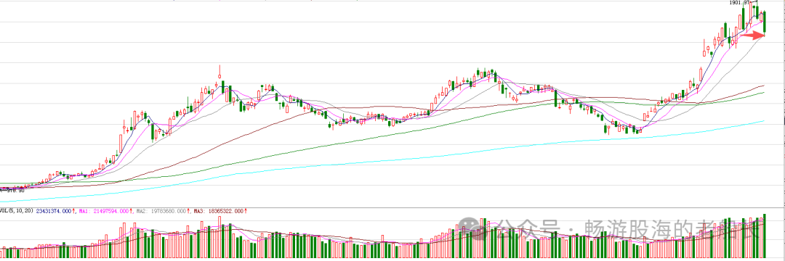Select the rightmost green candlestick

click(x=765, y=23)
